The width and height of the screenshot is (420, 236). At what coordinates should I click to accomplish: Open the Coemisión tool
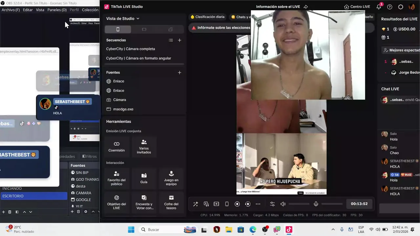[x=116, y=147]
